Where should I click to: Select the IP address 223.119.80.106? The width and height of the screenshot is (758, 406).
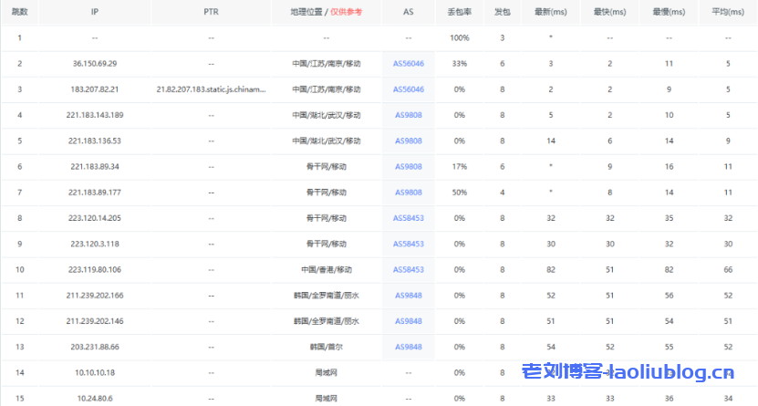(96, 270)
